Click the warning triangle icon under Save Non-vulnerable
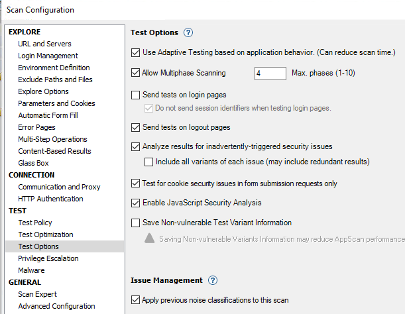 [150, 238]
